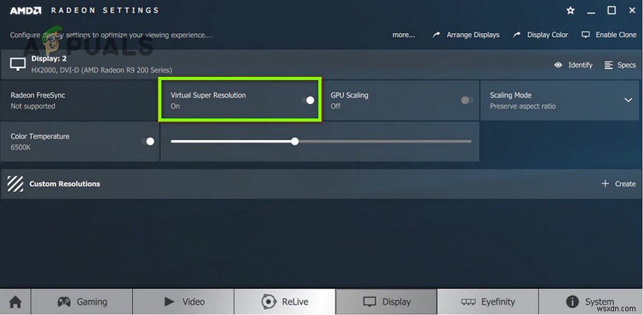This screenshot has width=643, height=315.
Task: Click the Enable Clone monitor icon
Action: (x=586, y=35)
